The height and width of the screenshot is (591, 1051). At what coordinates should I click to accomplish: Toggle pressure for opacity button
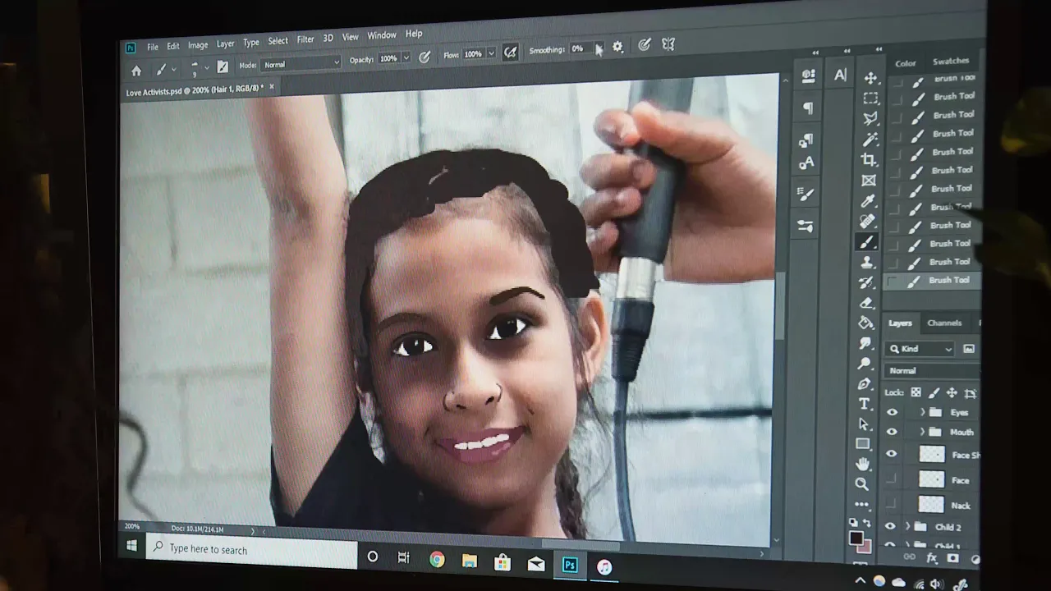tap(425, 57)
